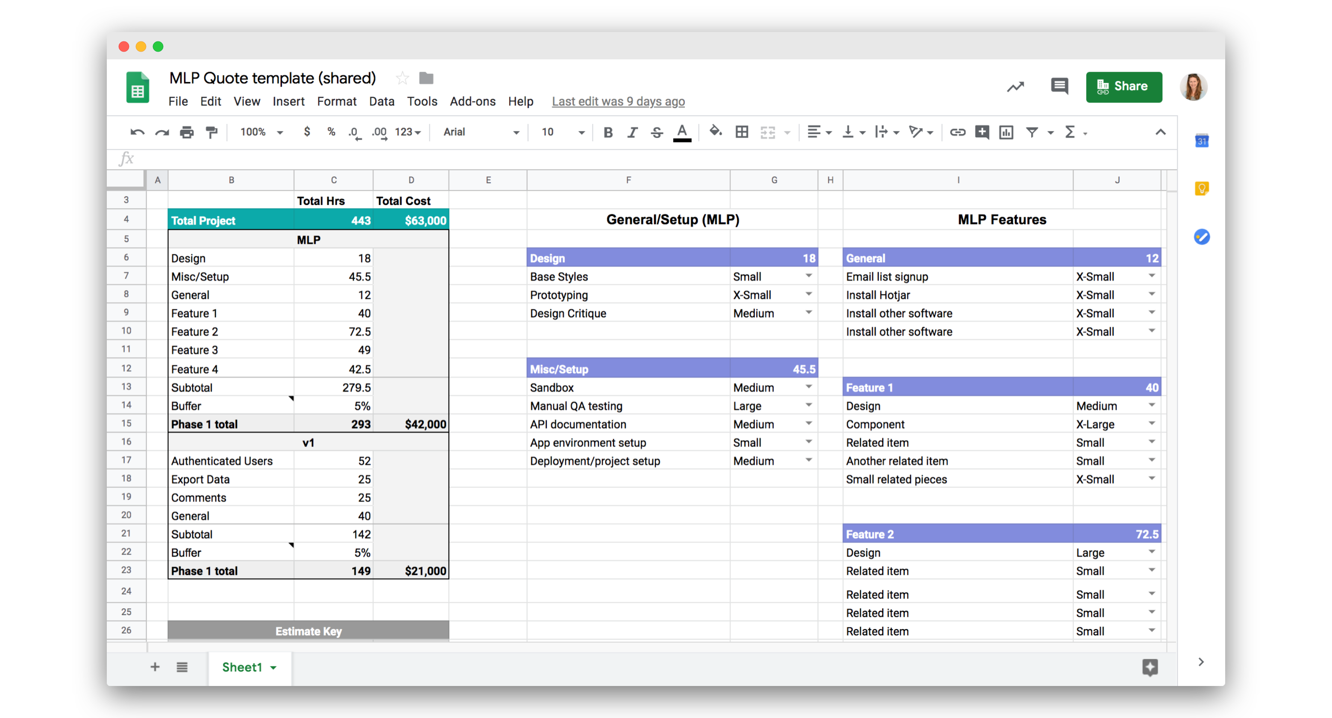The height and width of the screenshot is (718, 1332).
Task: Open the Data menu
Action: tap(381, 101)
